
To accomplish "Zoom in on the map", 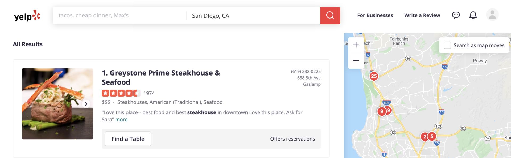I will pyautogui.click(x=356, y=45).
